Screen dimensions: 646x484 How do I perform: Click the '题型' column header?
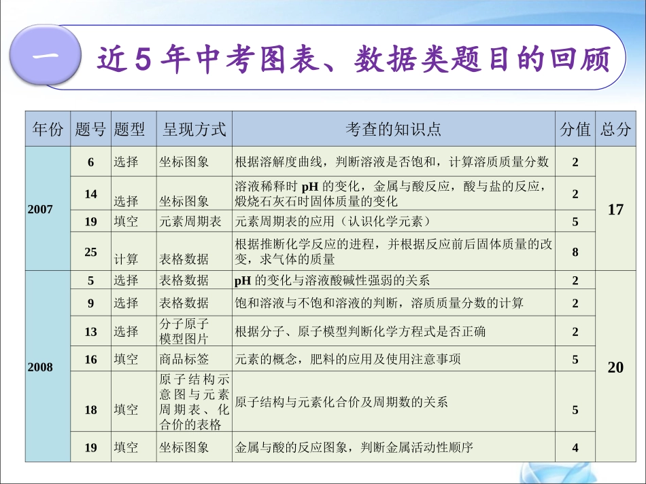[x=134, y=129]
